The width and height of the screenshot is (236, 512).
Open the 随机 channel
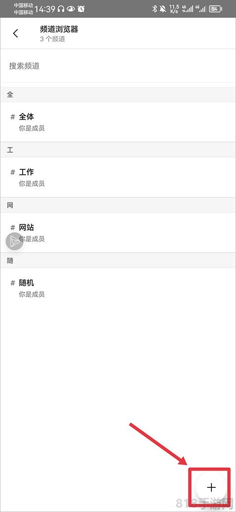click(x=118, y=288)
